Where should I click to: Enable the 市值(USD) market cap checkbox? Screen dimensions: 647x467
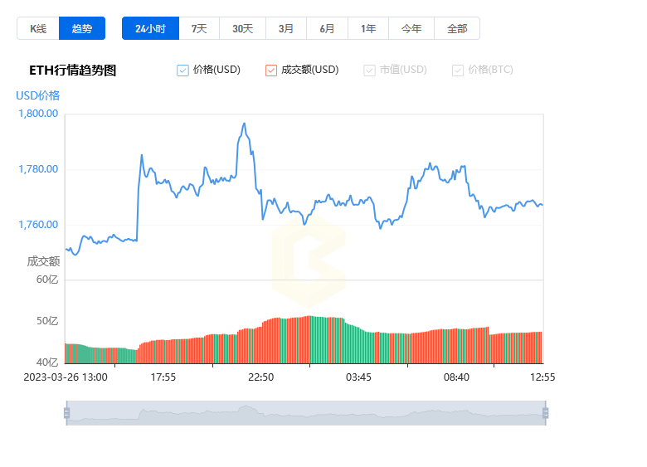tap(369, 71)
